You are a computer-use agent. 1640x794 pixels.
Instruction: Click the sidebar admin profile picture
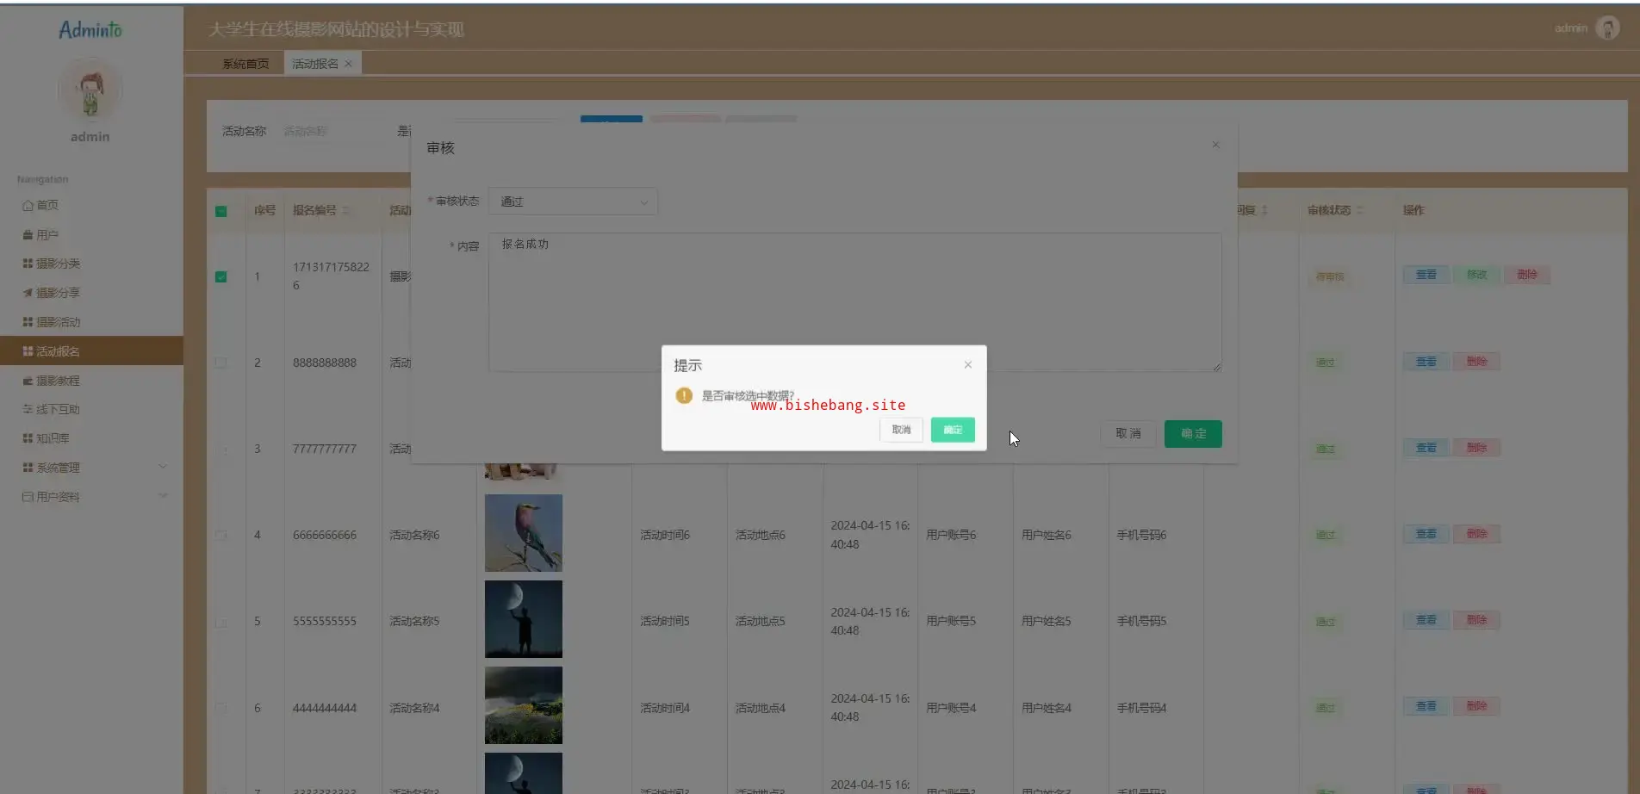click(x=90, y=90)
